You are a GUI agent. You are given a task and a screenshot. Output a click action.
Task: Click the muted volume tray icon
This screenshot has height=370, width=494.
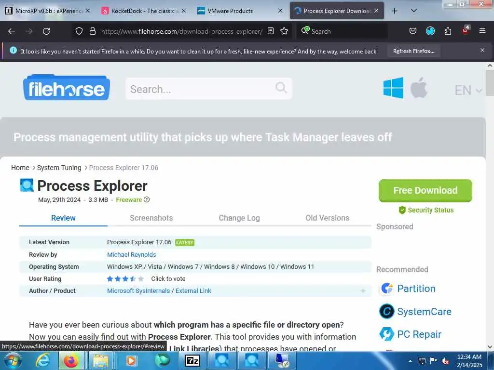pyautogui.click(x=445, y=361)
